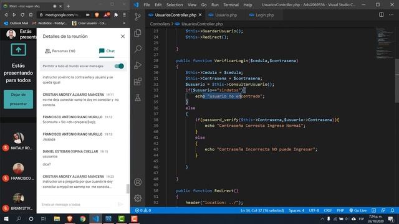The image size is (399, 224).
Task: Open Windows action center notifications
Action: pos(391,218)
